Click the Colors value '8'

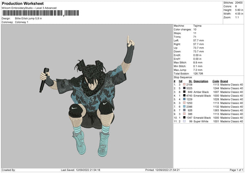[x=236, y=7]
